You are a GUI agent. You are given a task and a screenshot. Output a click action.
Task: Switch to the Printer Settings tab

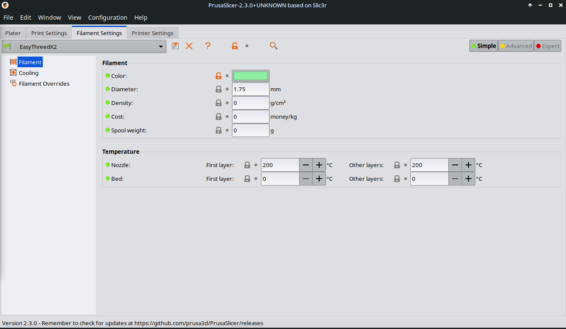point(152,33)
